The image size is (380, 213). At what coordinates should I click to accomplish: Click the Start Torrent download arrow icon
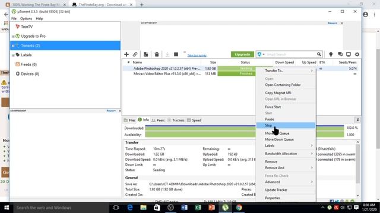tap(167, 54)
